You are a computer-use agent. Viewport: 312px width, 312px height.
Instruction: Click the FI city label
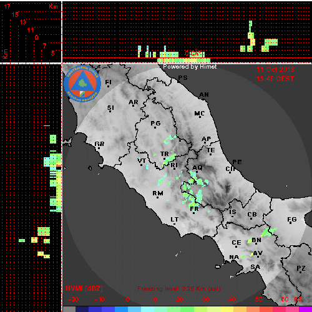[108, 82]
